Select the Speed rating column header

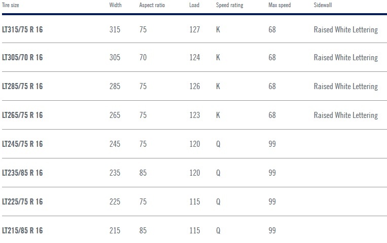click(230, 5)
